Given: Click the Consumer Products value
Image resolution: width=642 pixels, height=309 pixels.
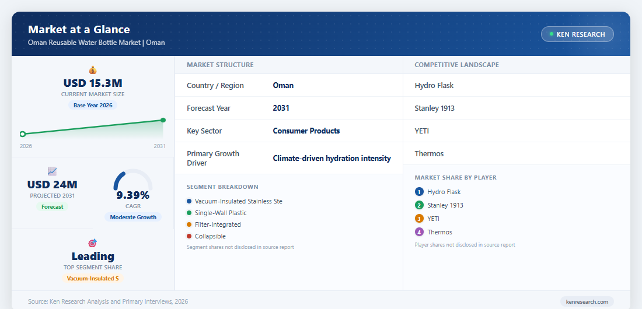Looking at the screenshot, I should coord(306,131).
